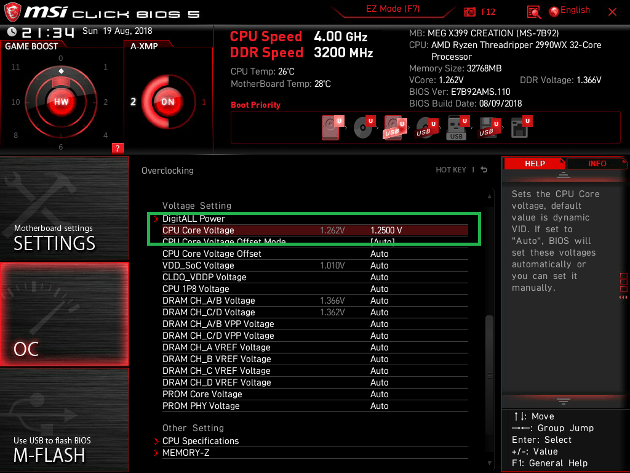Image resolution: width=630 pixels, height=473 pixels.
Task: Open the OC overclocking menu
Action: click(64, 314)
